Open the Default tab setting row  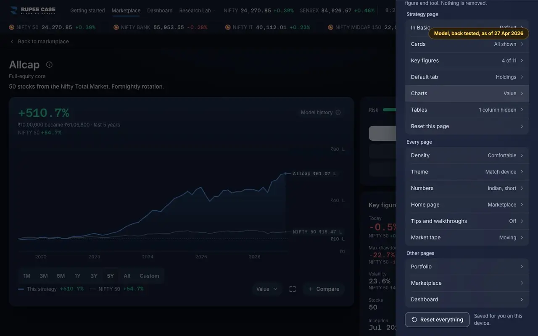(467, 77)
